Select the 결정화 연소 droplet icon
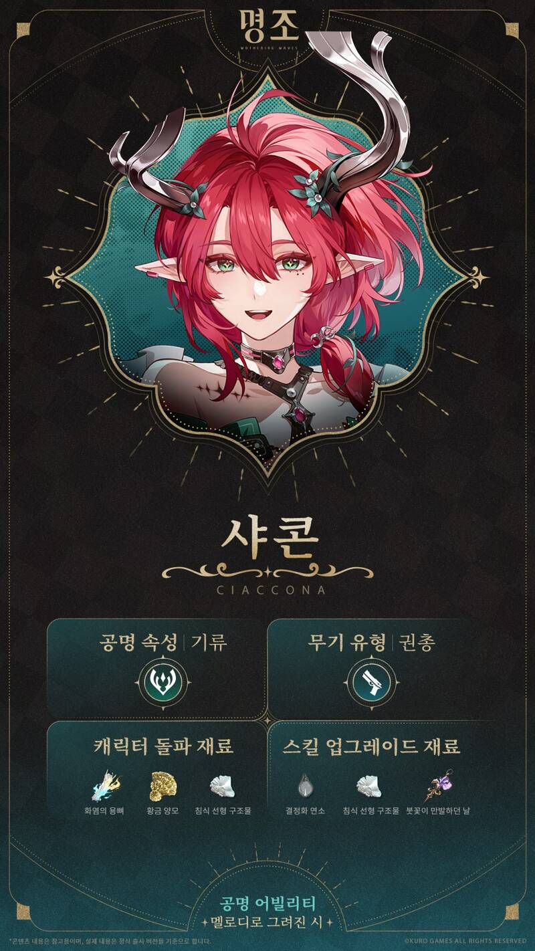This screenshot has height=951, width=535. coord(305,787)
